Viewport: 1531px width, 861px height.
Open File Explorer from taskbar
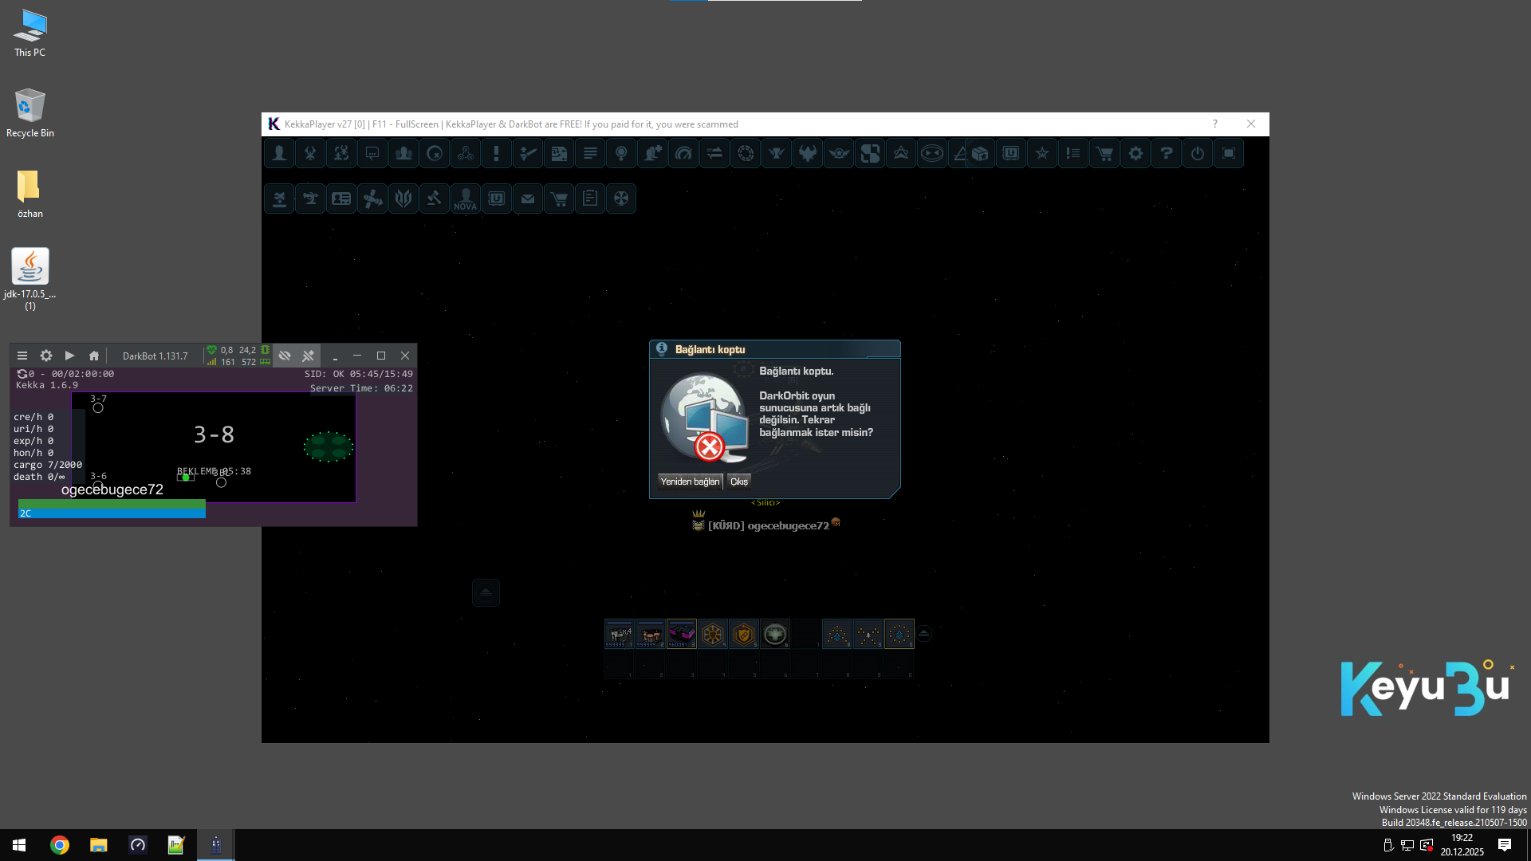click(x=99, y=845)
